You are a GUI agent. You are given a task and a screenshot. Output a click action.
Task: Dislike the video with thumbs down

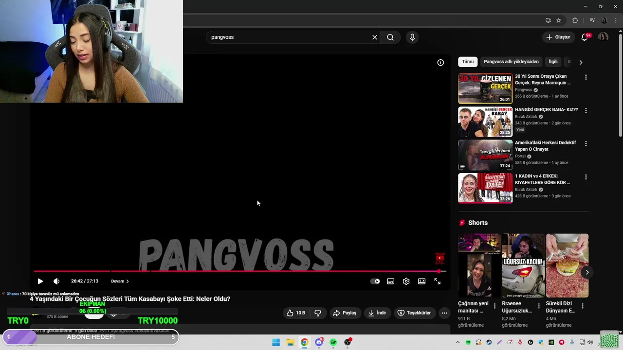(x=318, y=313)
